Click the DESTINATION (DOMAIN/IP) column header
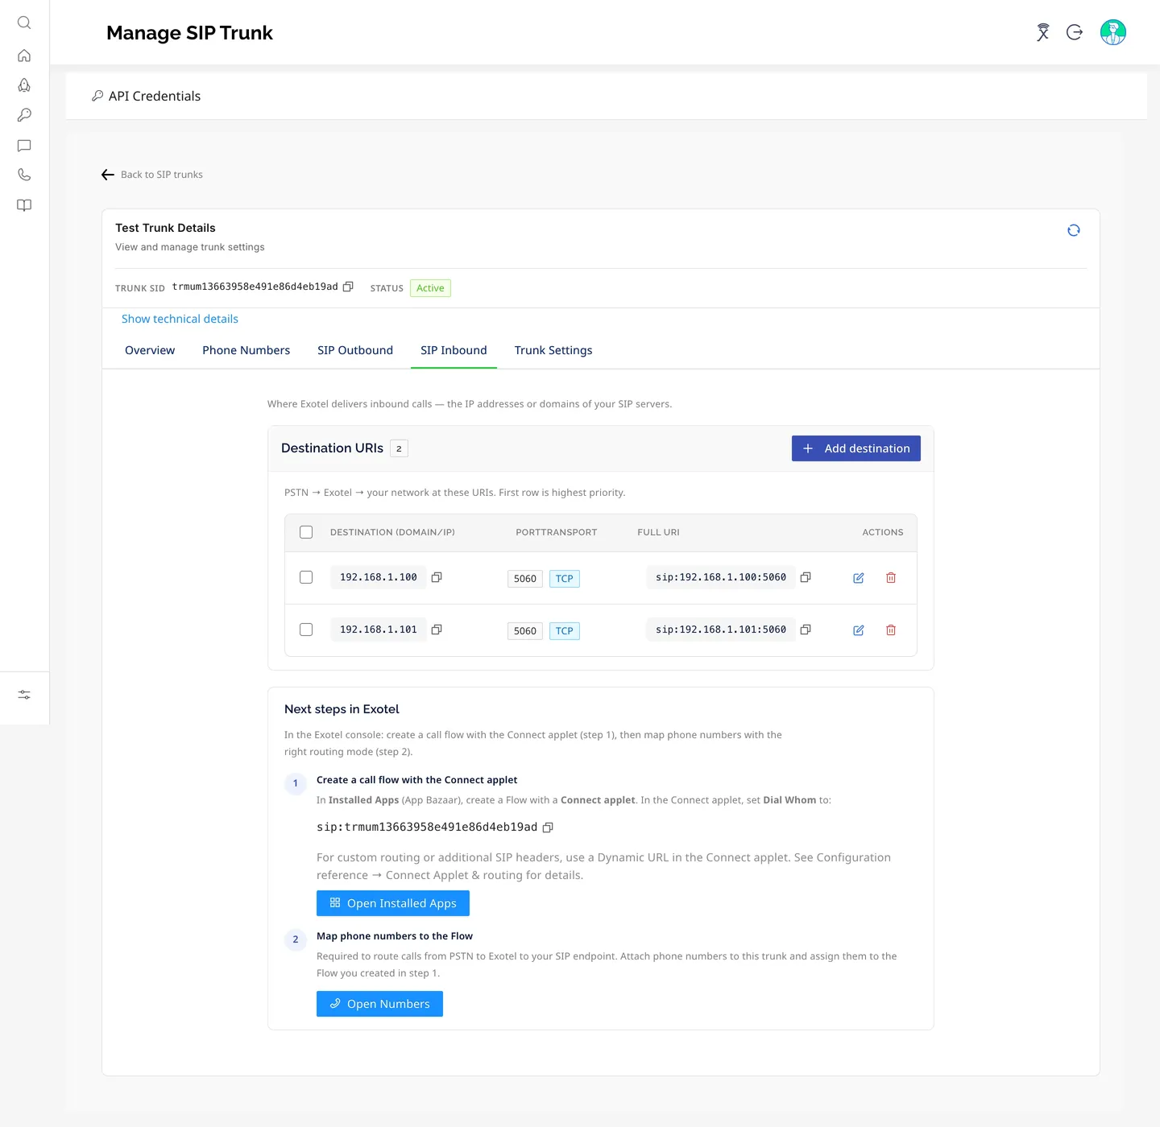1160x1127 pixels. click(x=392, y=532)
